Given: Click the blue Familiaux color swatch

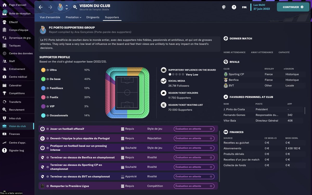Looking at the screenshot, I should [43, 88].
